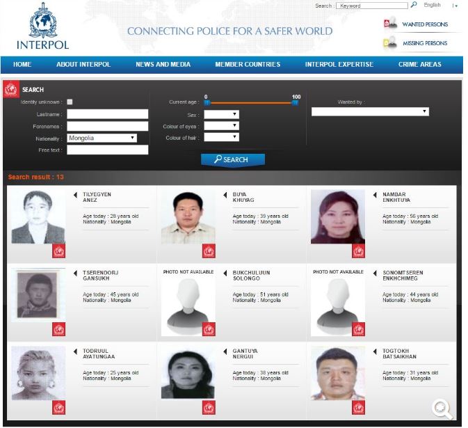Click the Wanted Persons icon
The image size is (468, 428).
390,23
